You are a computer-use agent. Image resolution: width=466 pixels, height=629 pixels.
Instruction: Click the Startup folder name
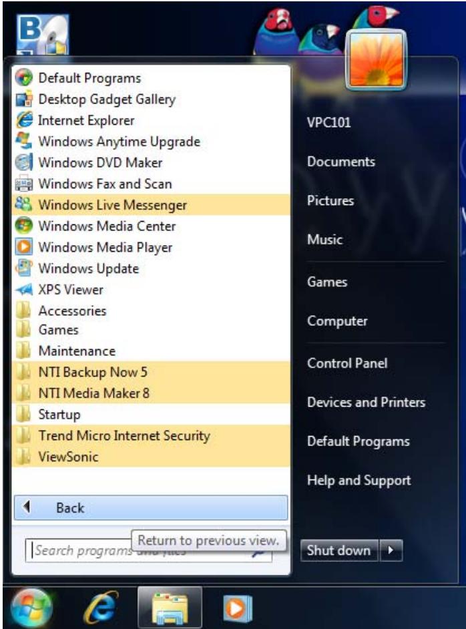pos(59,414)
